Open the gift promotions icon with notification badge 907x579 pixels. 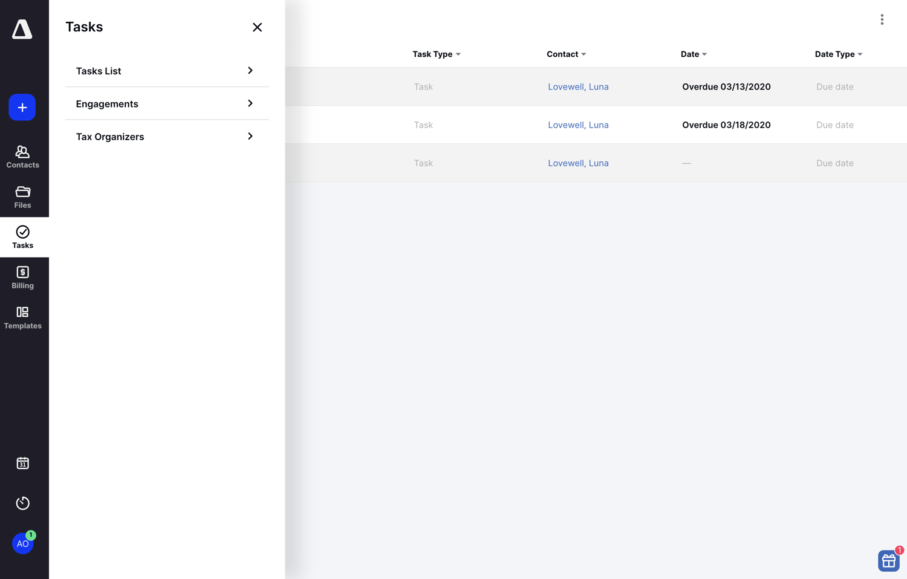coord(888,561)
